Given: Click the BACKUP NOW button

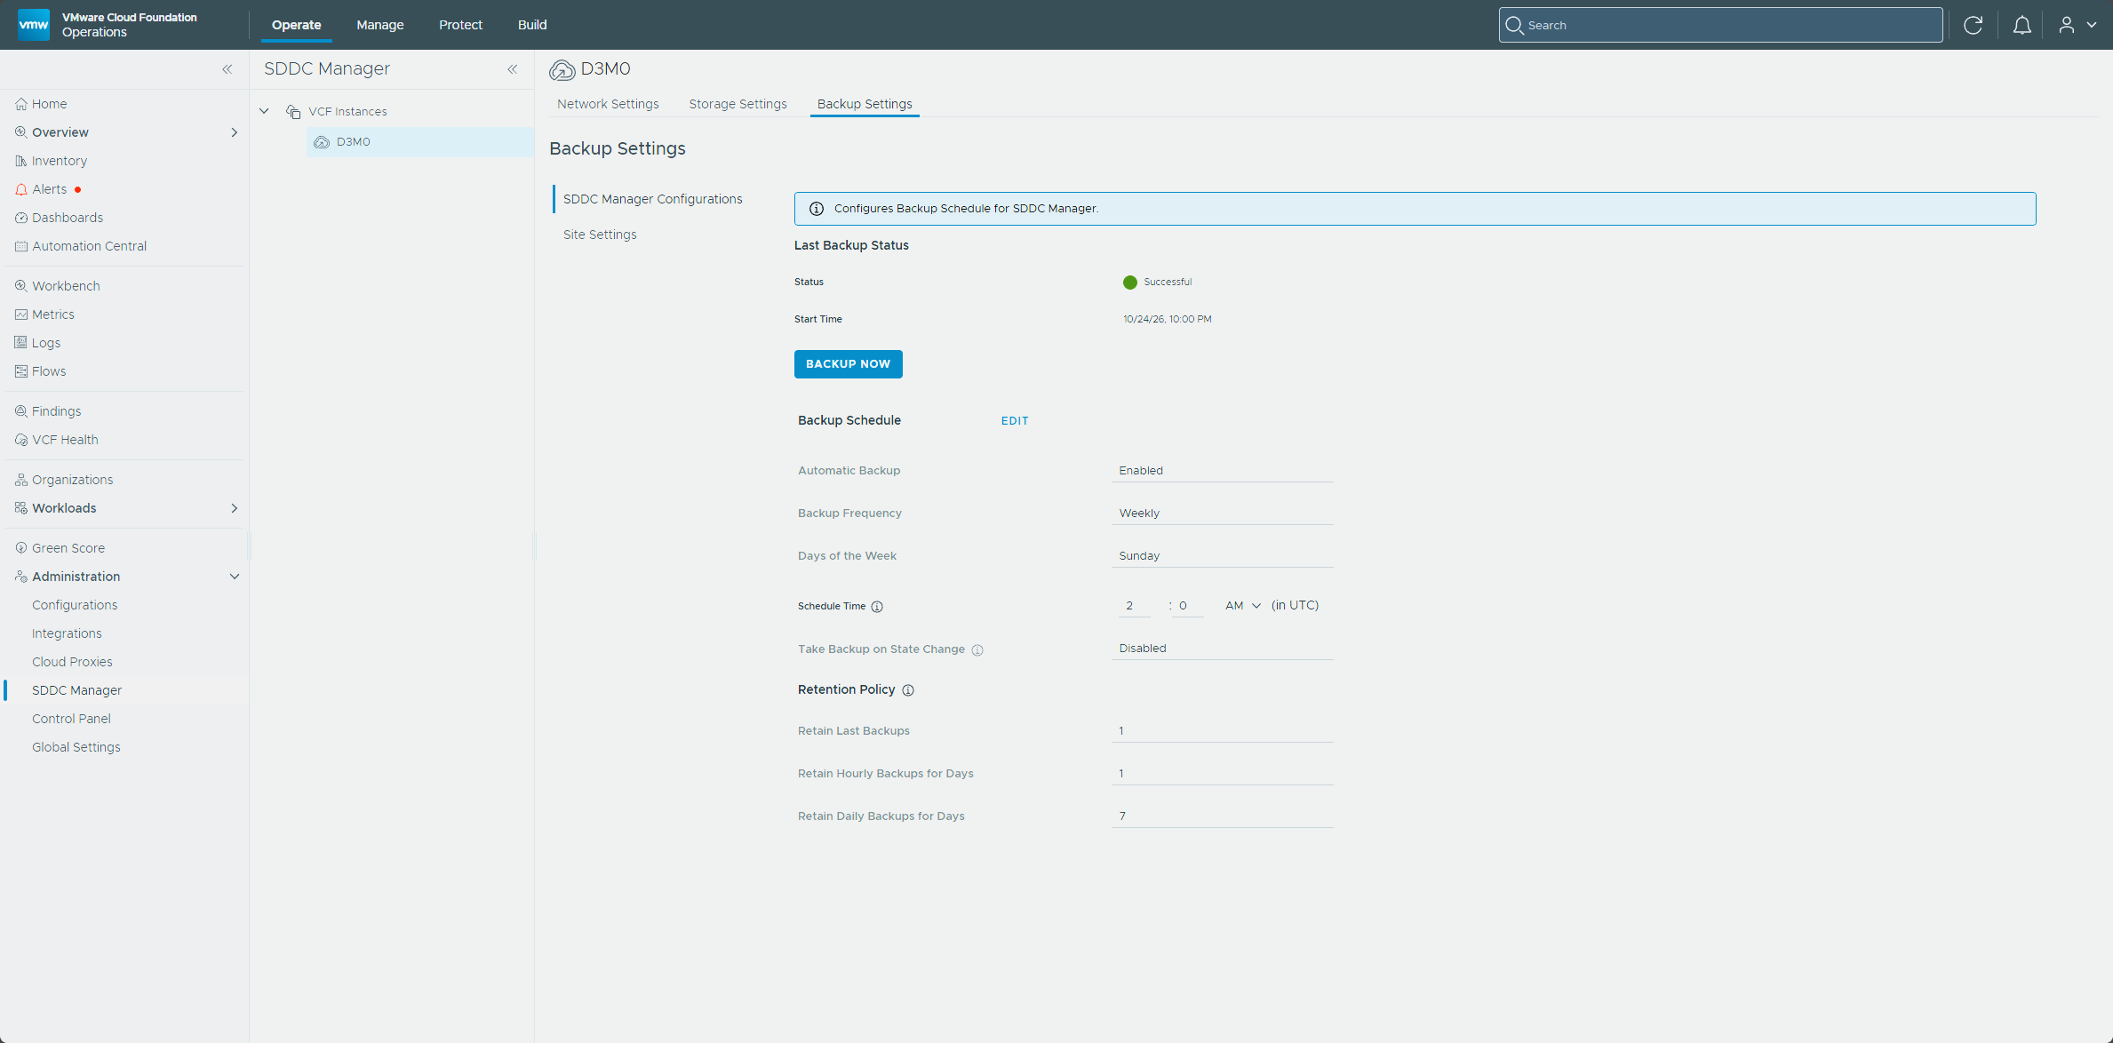Looking at the screenshot, I should tap(848, 364).
